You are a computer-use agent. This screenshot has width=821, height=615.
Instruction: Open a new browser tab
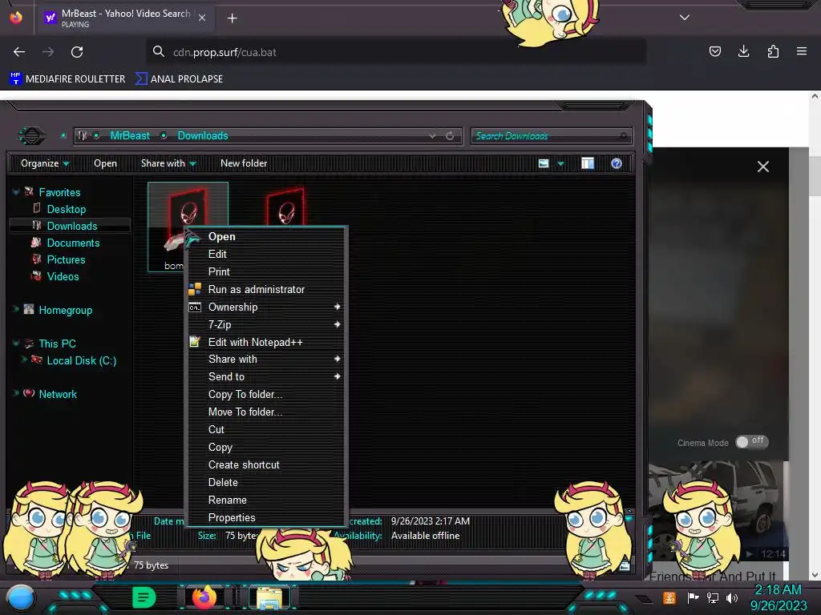click(x=232, y=18)
